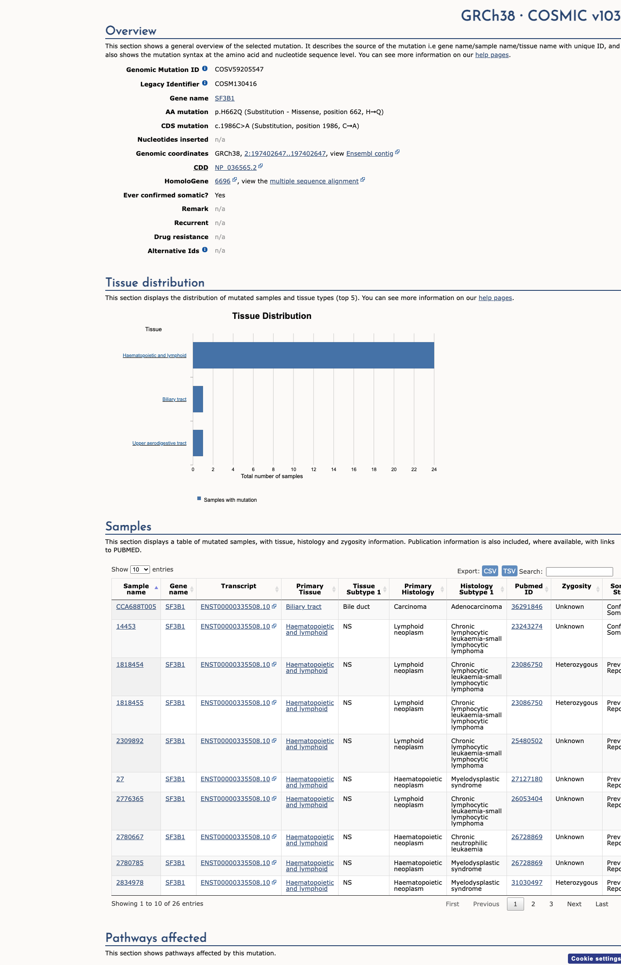Screen dimensions: 621x965
Task: Click external link icon after NP_036565.2
Action: click(261, 166)
